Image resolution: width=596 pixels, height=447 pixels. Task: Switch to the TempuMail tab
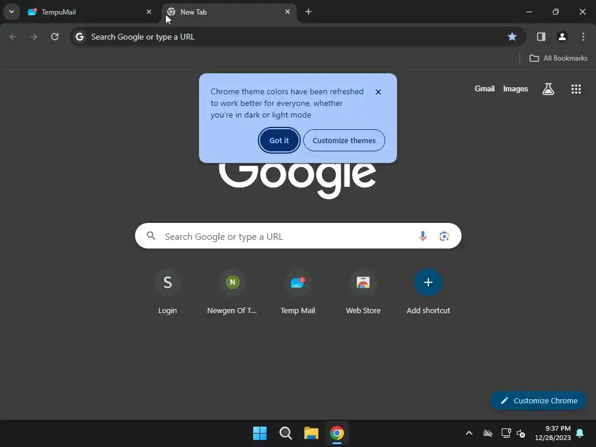coord(90,12)
